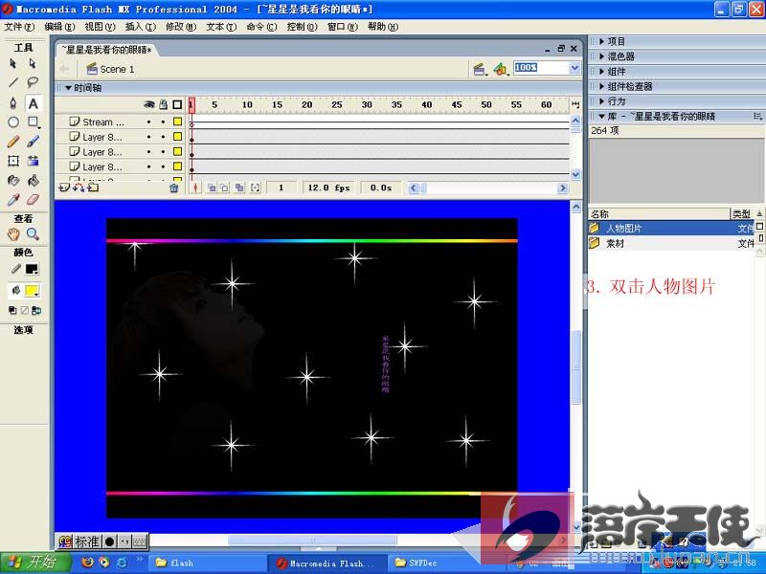Toggle outlines for all layers header
The image size is (766, 574).
click(177, 104)
